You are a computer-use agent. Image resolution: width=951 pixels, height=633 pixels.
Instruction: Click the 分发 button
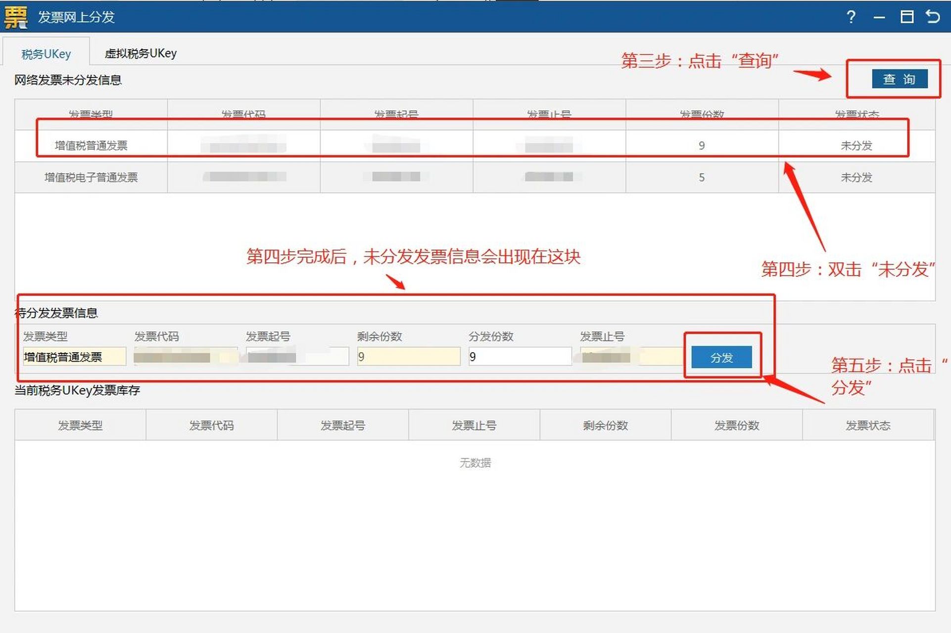click(721, 357)
